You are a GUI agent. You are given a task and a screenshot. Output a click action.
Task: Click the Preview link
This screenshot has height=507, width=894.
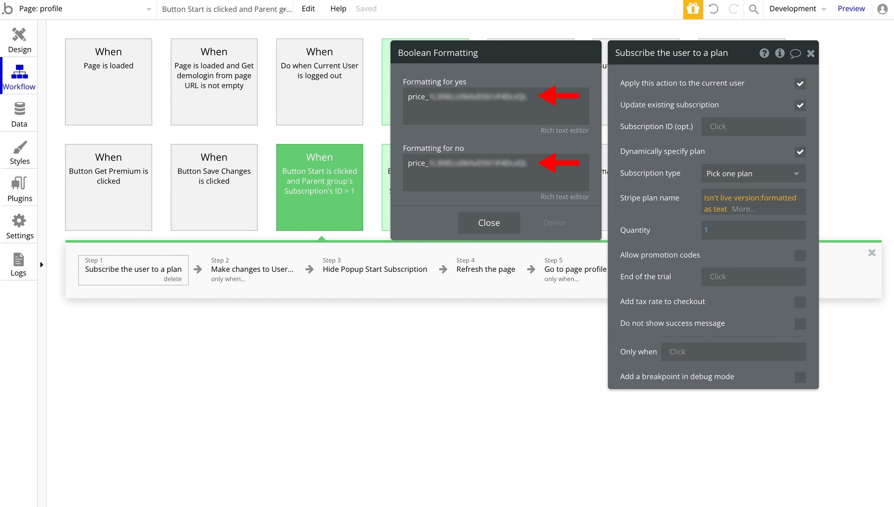[851, 9]
